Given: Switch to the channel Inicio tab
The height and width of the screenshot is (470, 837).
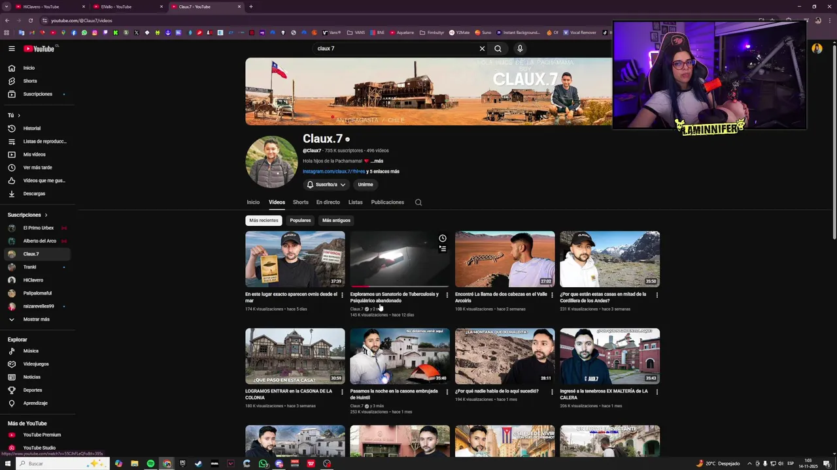Looking at the screenshot, I should tap(253, 202).
